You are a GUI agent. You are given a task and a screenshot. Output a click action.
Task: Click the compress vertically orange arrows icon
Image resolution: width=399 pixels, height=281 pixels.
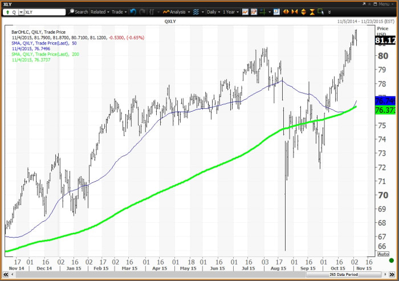tap(312, 12)
